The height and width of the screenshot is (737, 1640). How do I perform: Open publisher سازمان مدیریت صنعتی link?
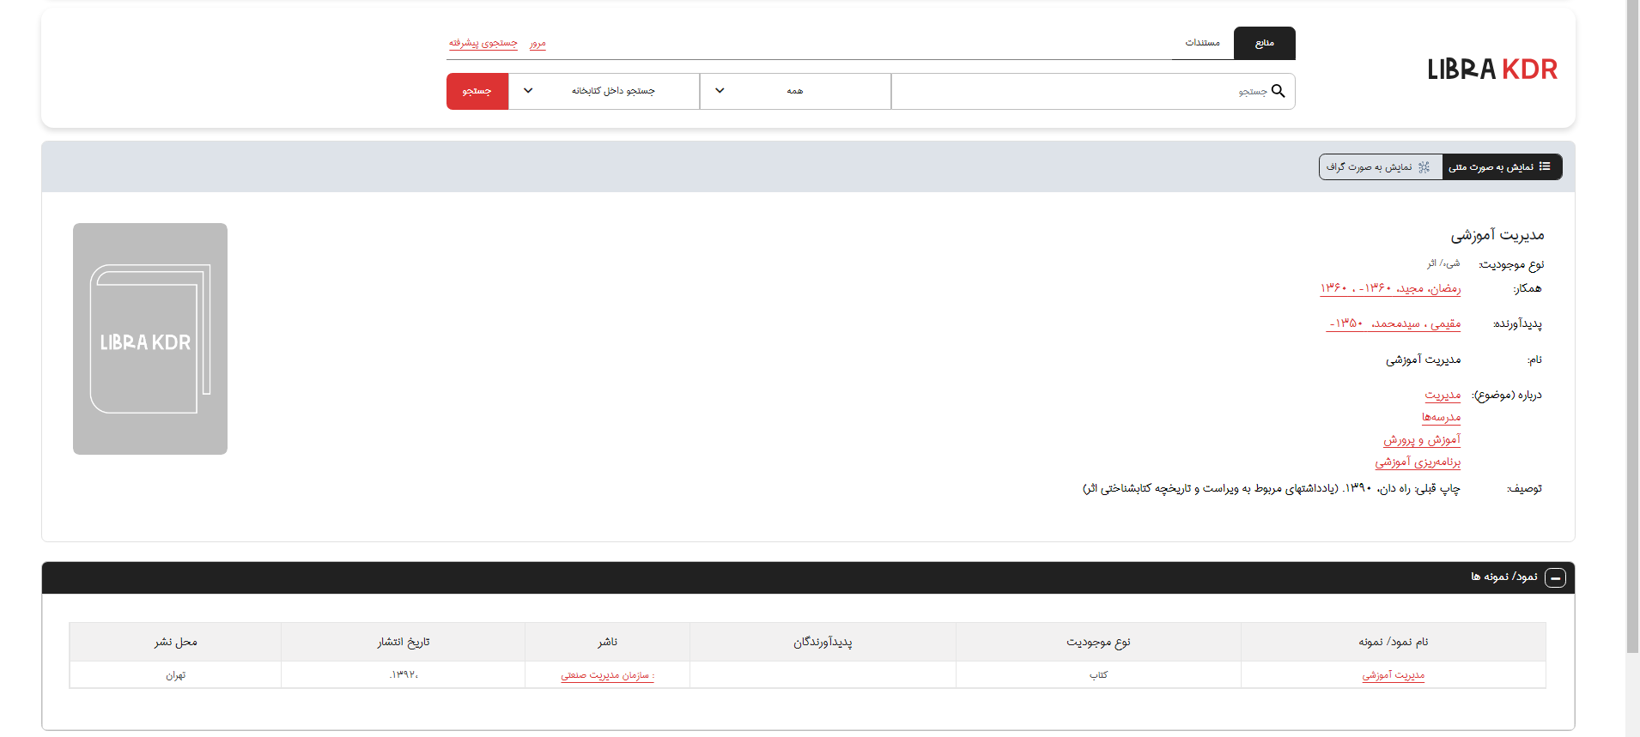pos(607,675)
